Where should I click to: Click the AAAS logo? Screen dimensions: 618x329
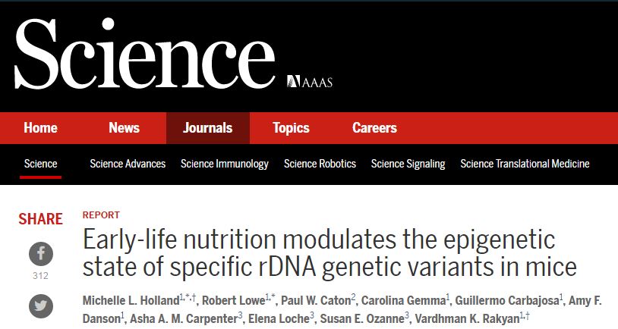pyautogui.click(x=310, y=81)
